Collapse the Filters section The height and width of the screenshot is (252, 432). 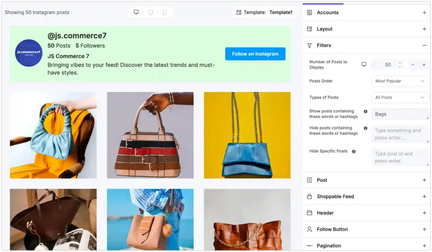pos(425,45)
